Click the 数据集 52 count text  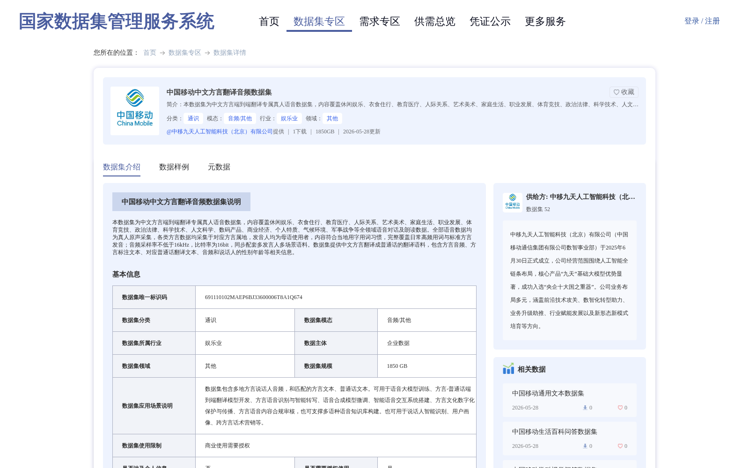coord(538,209)
